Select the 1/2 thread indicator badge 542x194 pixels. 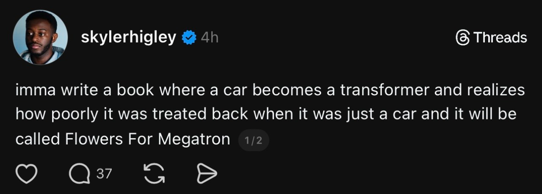pyautogui.click(x=254, y=141)
